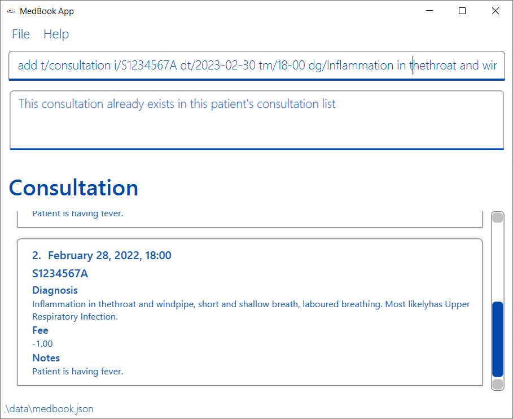
Task: Click the blue consultation list scrollbar thumb
Action: pyautogui.click(x=497, y=339)
